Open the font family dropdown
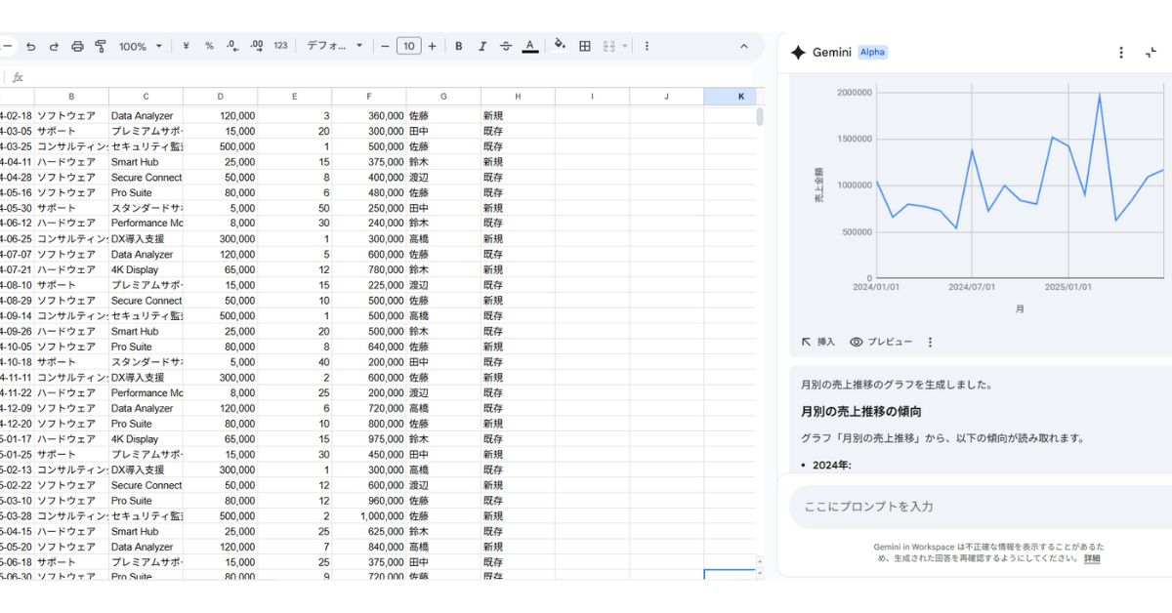Viewport: 1172px width, 613px height. point(334,46)
